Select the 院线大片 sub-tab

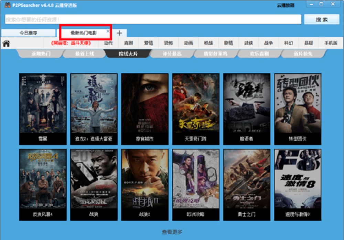(x=128, y=54)
